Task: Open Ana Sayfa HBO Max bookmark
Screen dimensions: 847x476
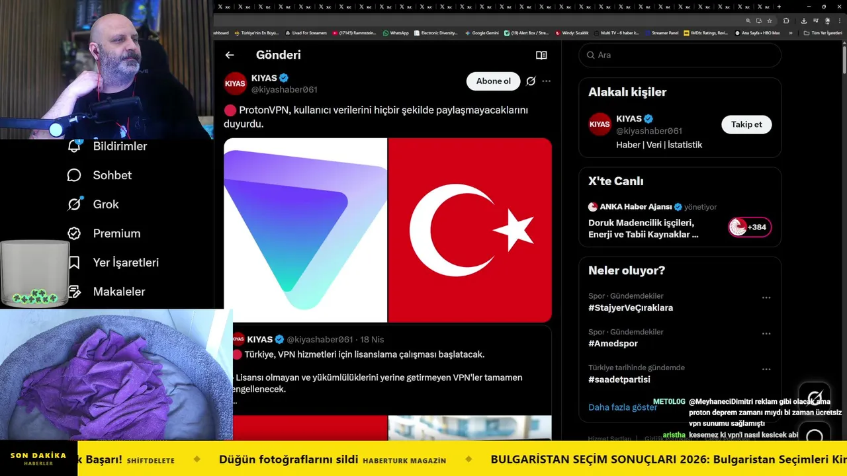Action: [758, 33]
